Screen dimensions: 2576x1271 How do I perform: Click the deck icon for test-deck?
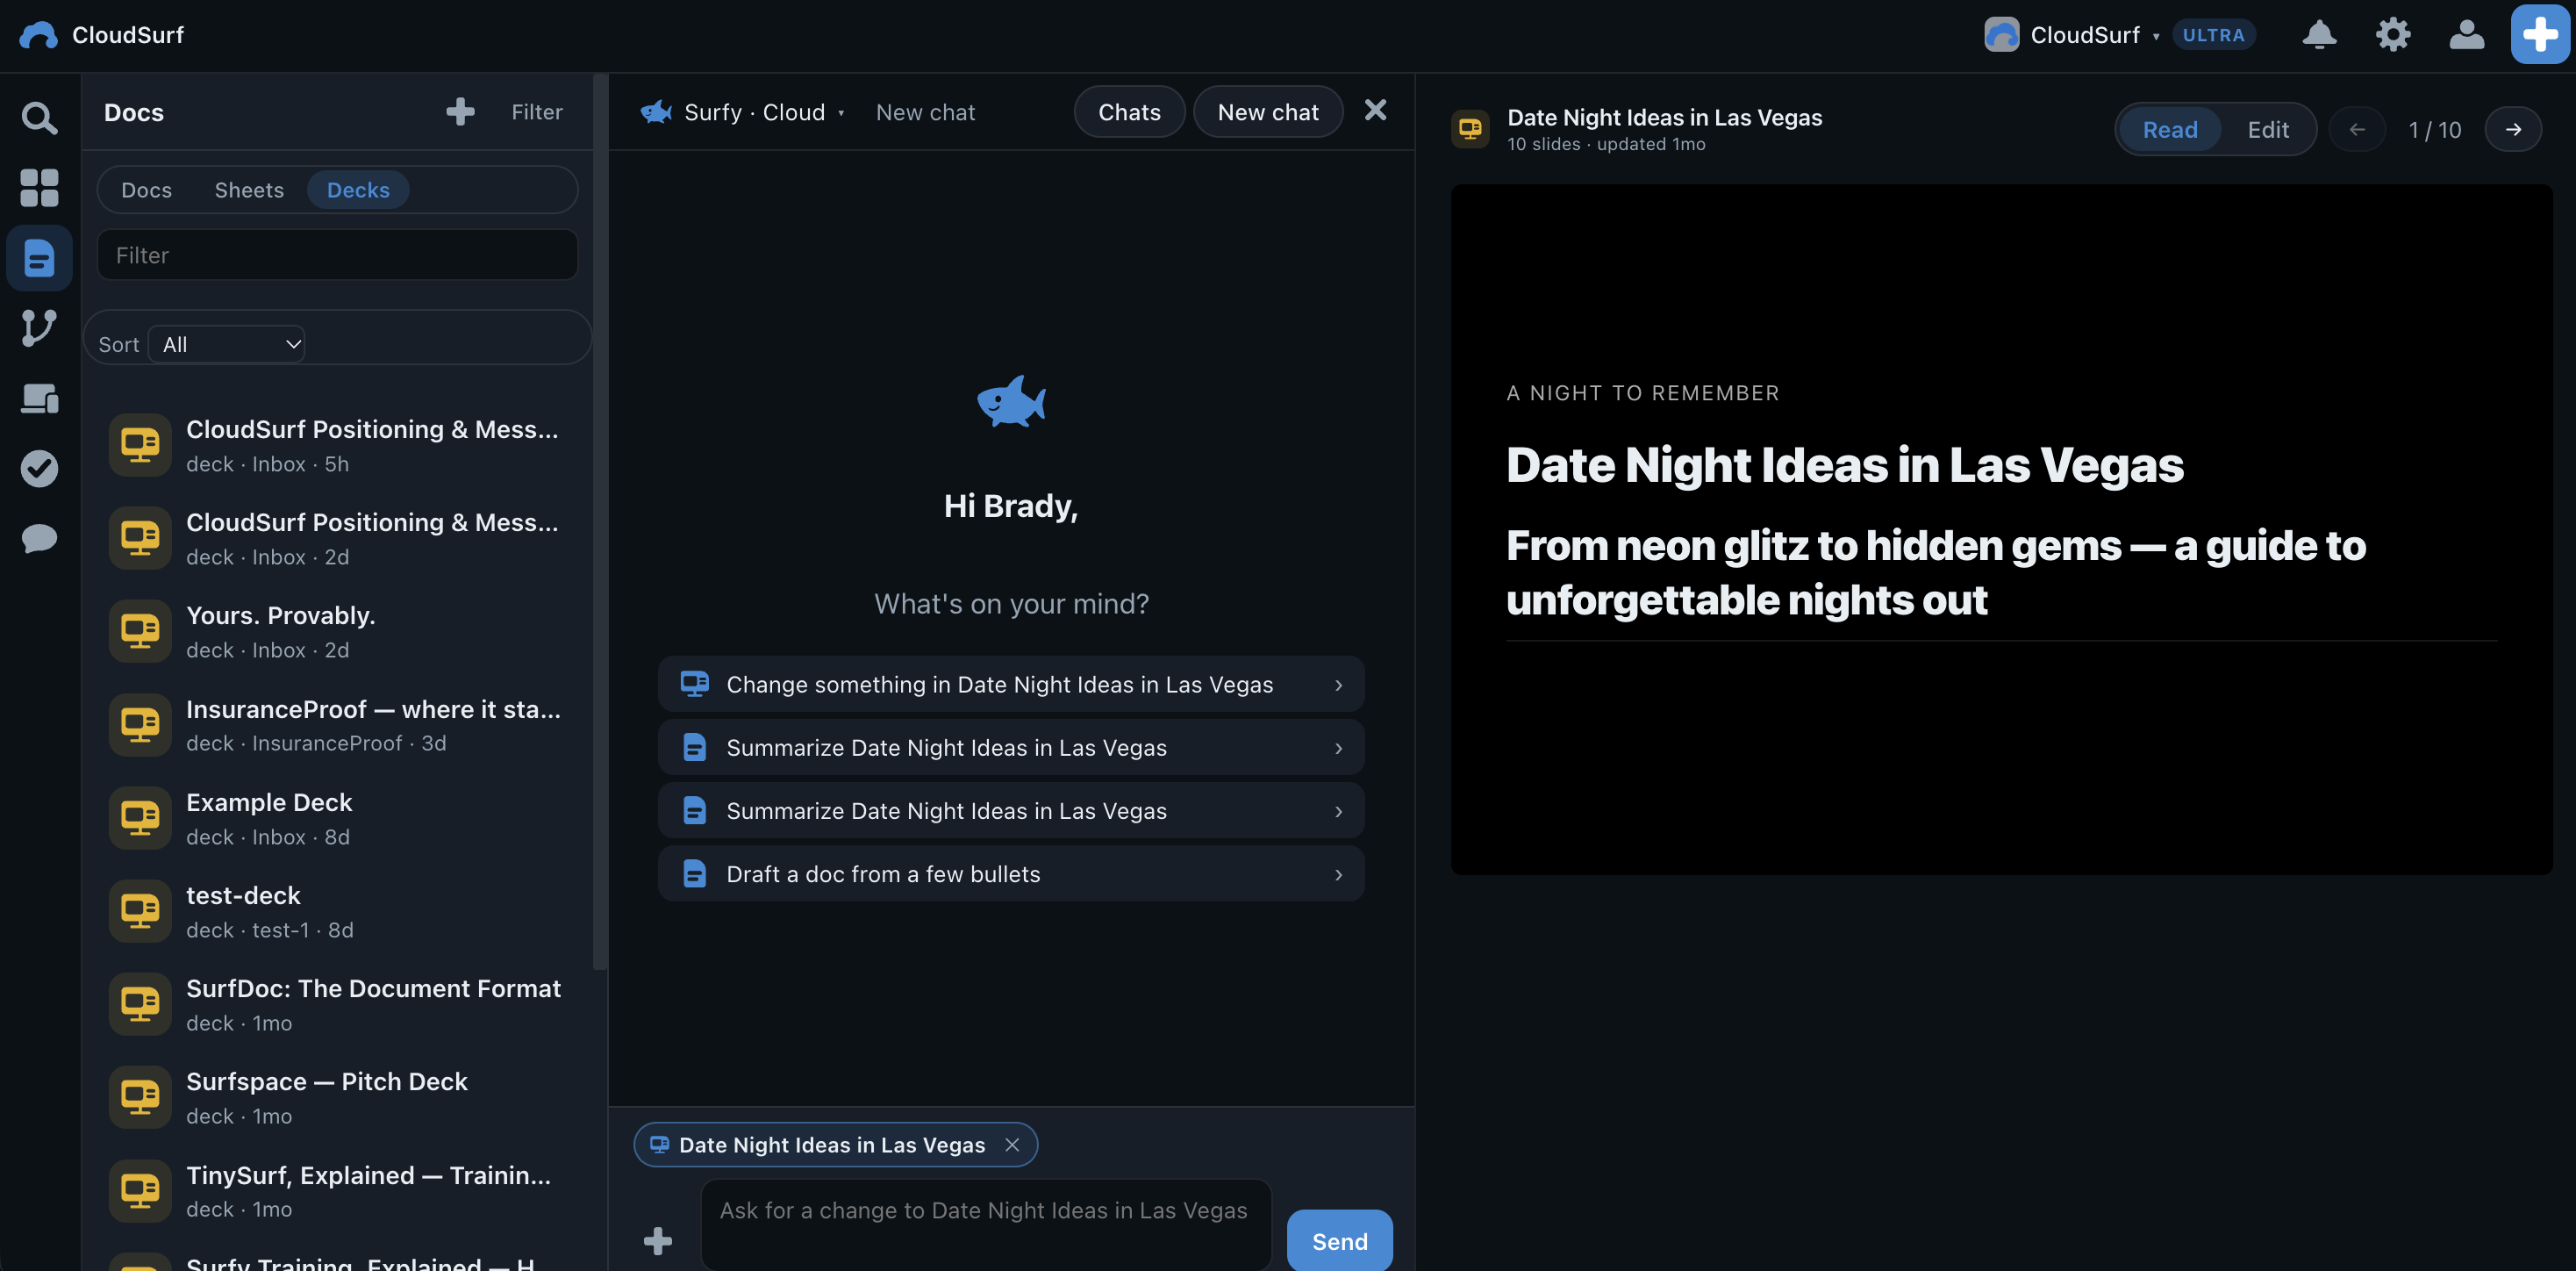140,911
